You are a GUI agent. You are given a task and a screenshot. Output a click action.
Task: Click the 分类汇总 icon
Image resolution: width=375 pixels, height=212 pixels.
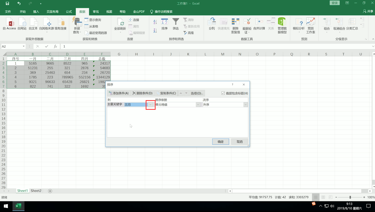pos(352,24)
